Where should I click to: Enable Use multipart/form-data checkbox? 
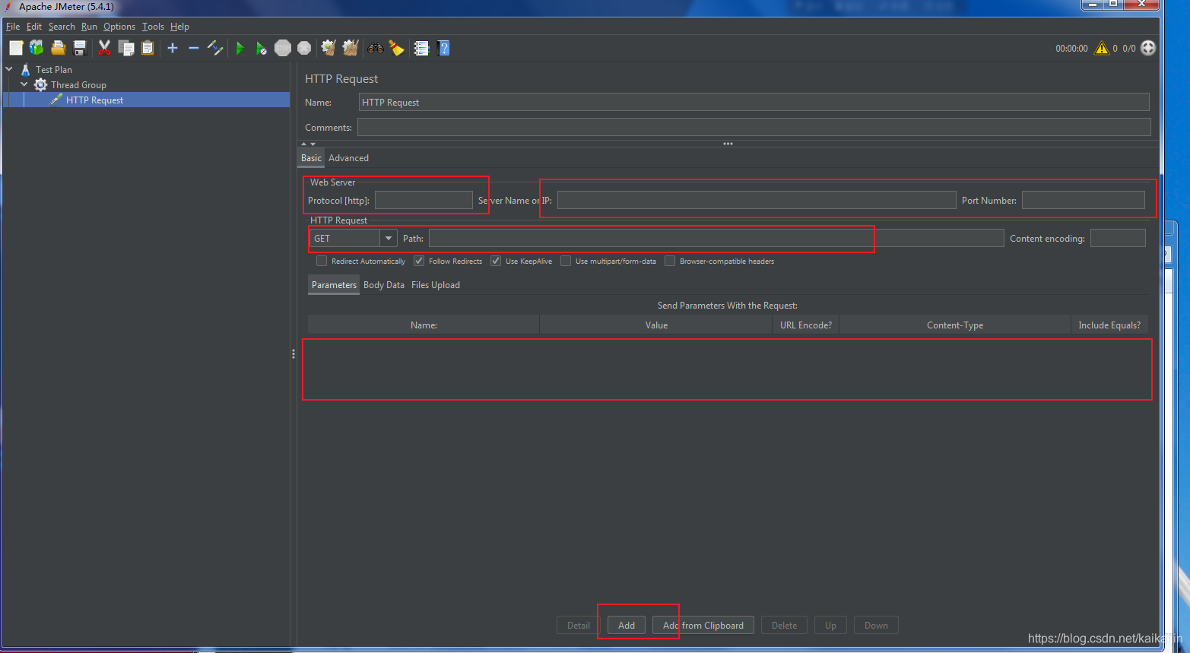pos(566,261)
